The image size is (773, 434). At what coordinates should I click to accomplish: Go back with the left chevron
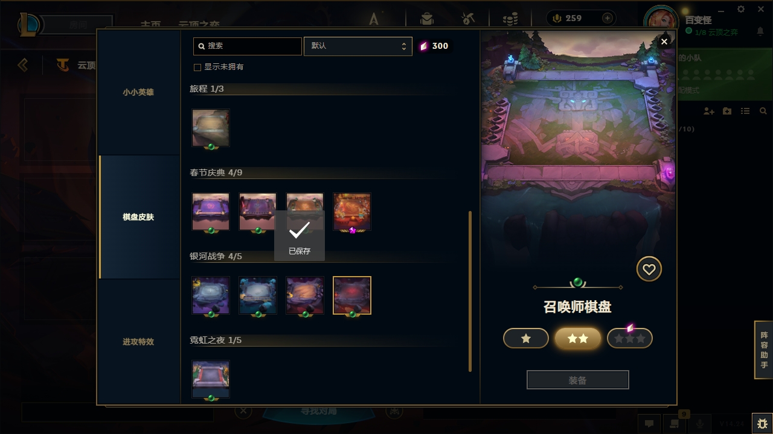coord(23,64)
